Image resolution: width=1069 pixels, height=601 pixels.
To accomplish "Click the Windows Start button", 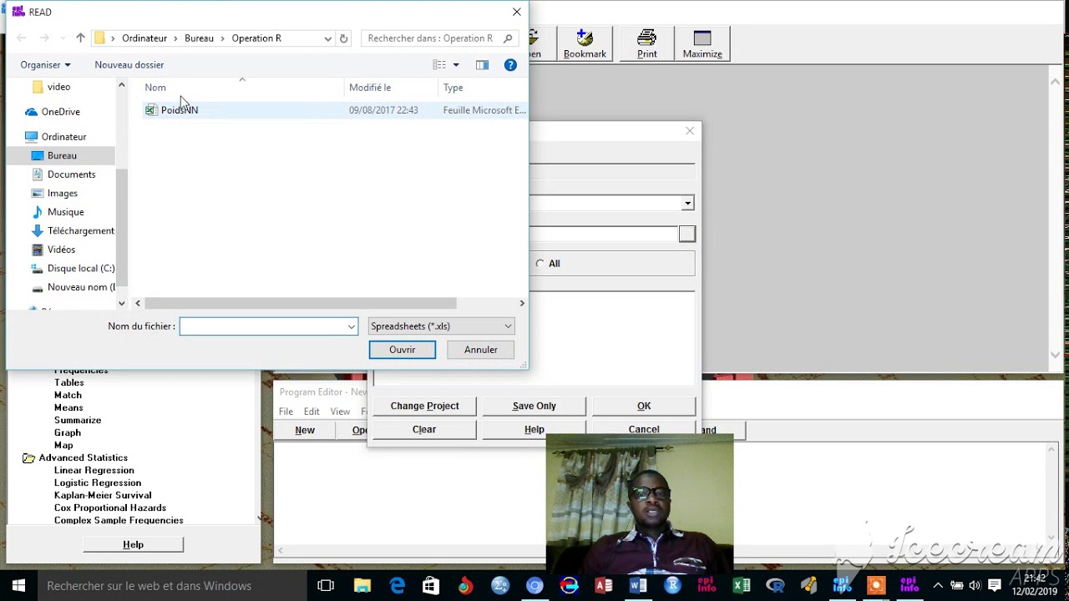I will [x=18, y=586].
